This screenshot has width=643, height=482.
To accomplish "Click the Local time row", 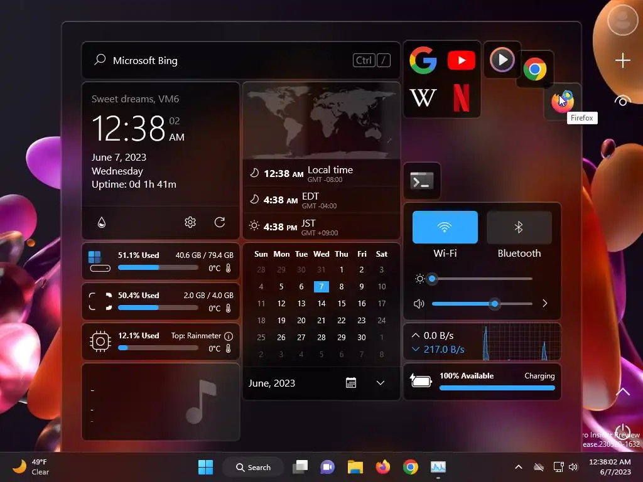I will (321, 173).
